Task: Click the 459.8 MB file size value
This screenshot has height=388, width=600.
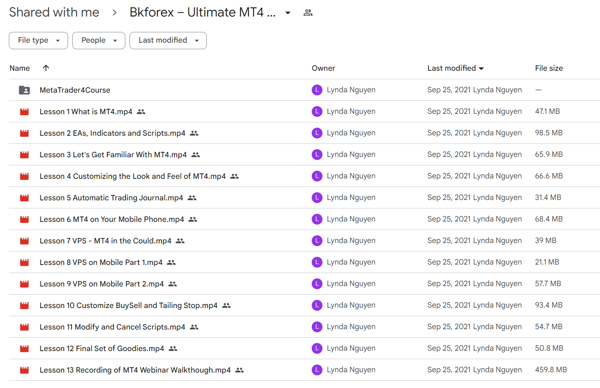Action: 551,370
